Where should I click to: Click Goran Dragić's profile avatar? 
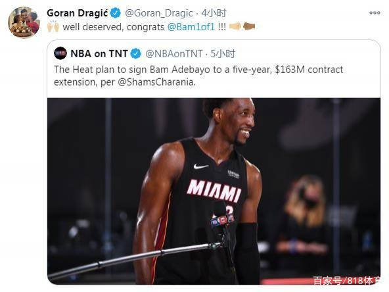point(24,22)
